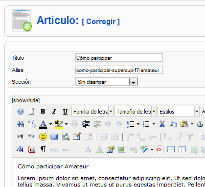The width and height of the screenshot is (205, 187).
Task: Set left-to-right text direction
Action: pyautogui.click(x=21, y=137)
